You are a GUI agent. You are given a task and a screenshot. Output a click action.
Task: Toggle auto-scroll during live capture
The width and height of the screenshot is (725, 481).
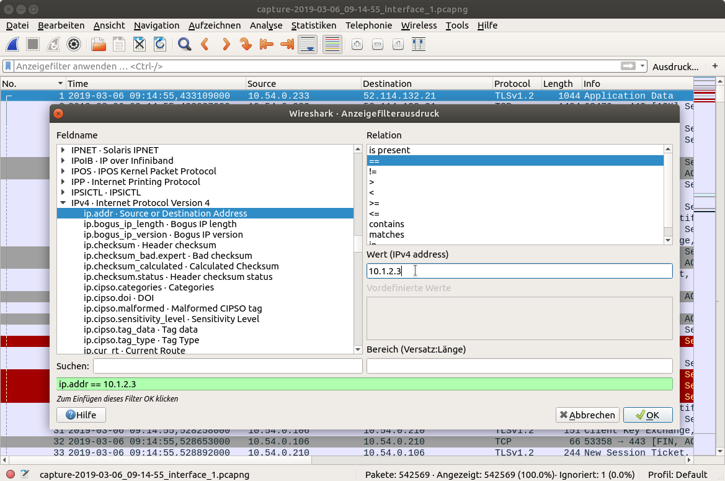(308, 45)
